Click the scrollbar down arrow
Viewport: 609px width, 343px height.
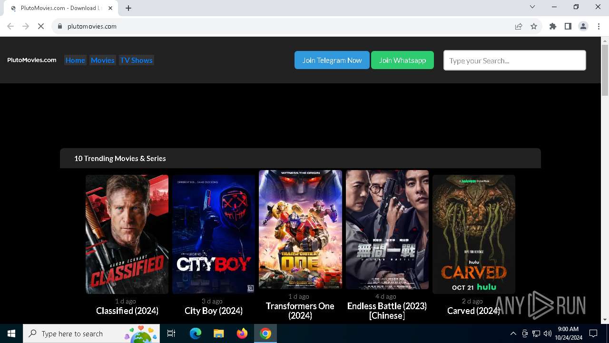[605, 320]
